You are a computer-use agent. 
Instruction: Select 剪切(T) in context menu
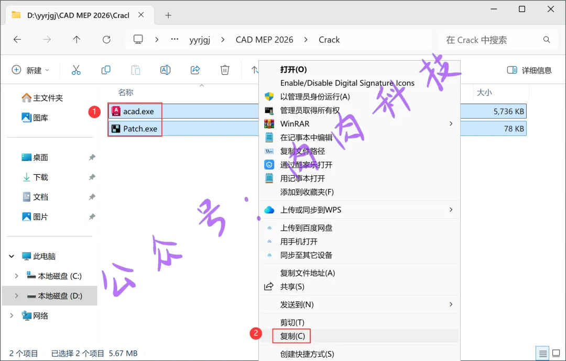pos(292,322)
